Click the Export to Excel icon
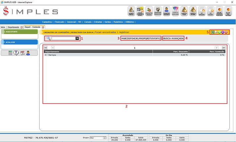The image size is (236, 142). click(213, 32)
